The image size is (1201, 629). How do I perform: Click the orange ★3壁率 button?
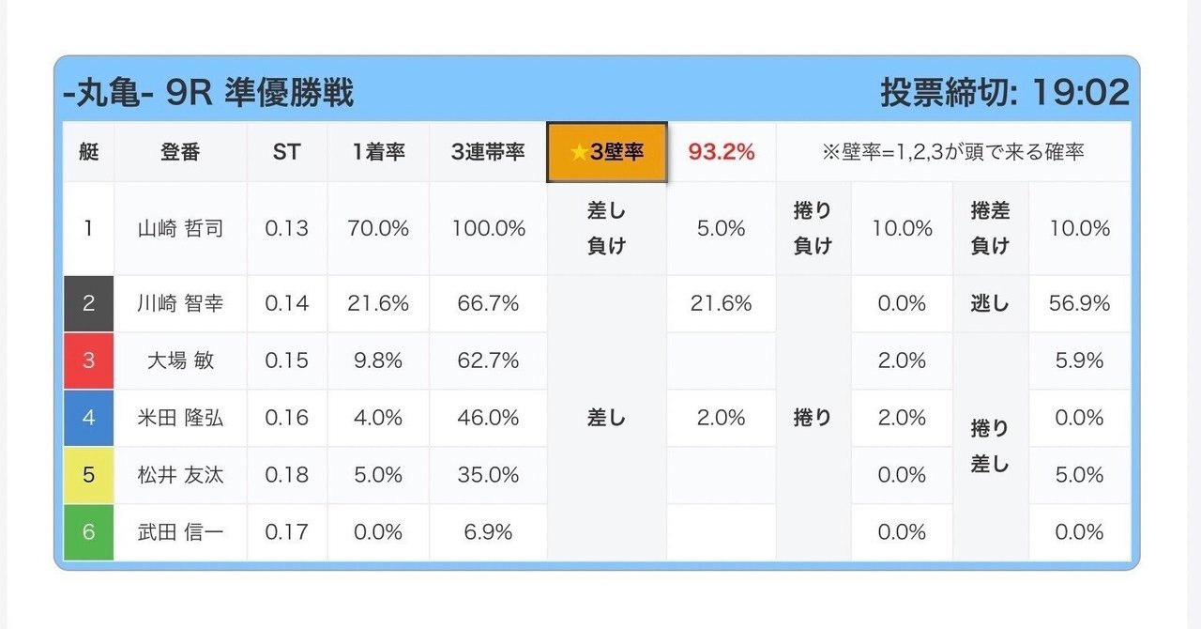click(x=607, y=152)
